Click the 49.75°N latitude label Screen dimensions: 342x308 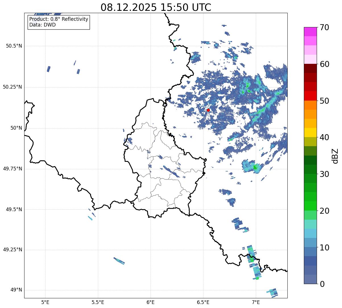13,169
